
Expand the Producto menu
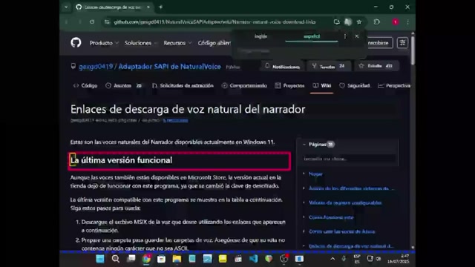[x=104, y=43]
